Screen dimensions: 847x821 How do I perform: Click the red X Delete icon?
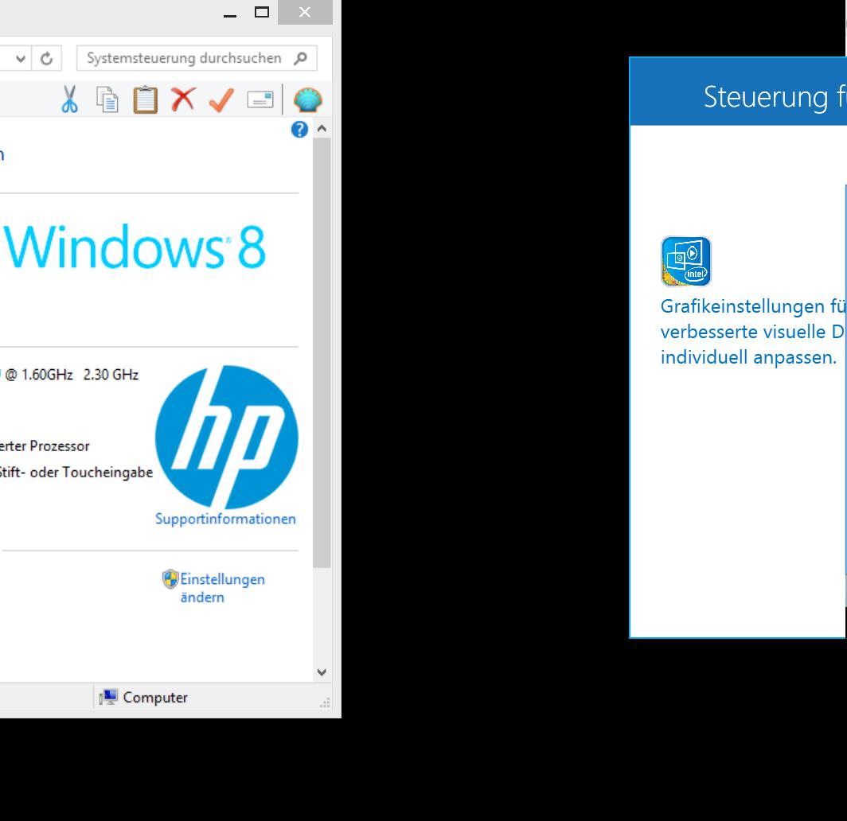click(x=183, y=100)
